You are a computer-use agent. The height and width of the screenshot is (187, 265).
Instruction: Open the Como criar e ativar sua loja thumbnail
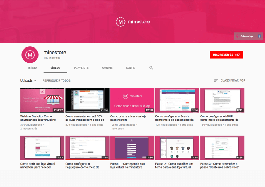click(132, 100)
